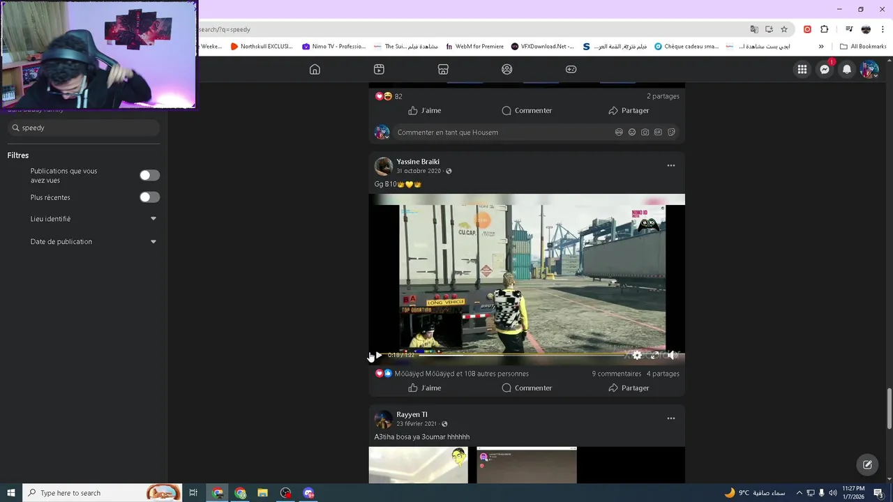Open '2 partages' share count
Viewport: 893px width, 502px height.
point(663,96)
